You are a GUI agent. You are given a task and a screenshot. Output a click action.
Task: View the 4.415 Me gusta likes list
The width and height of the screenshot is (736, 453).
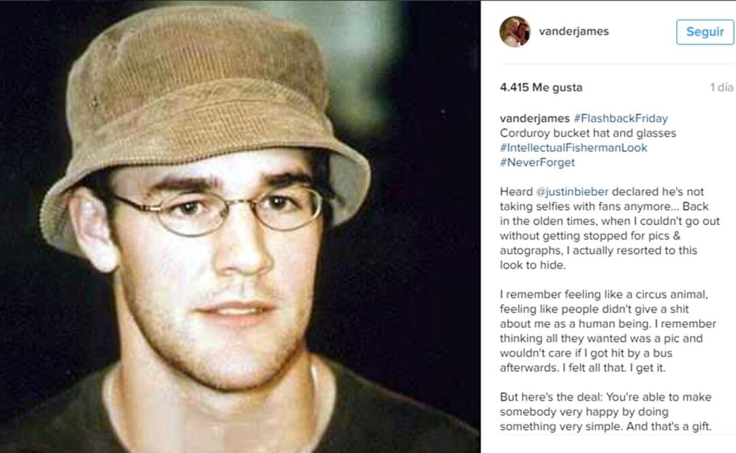click(541, 87)
